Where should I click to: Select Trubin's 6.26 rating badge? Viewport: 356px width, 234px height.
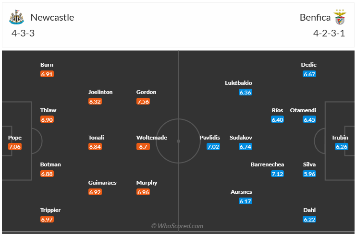coord(341,147)
